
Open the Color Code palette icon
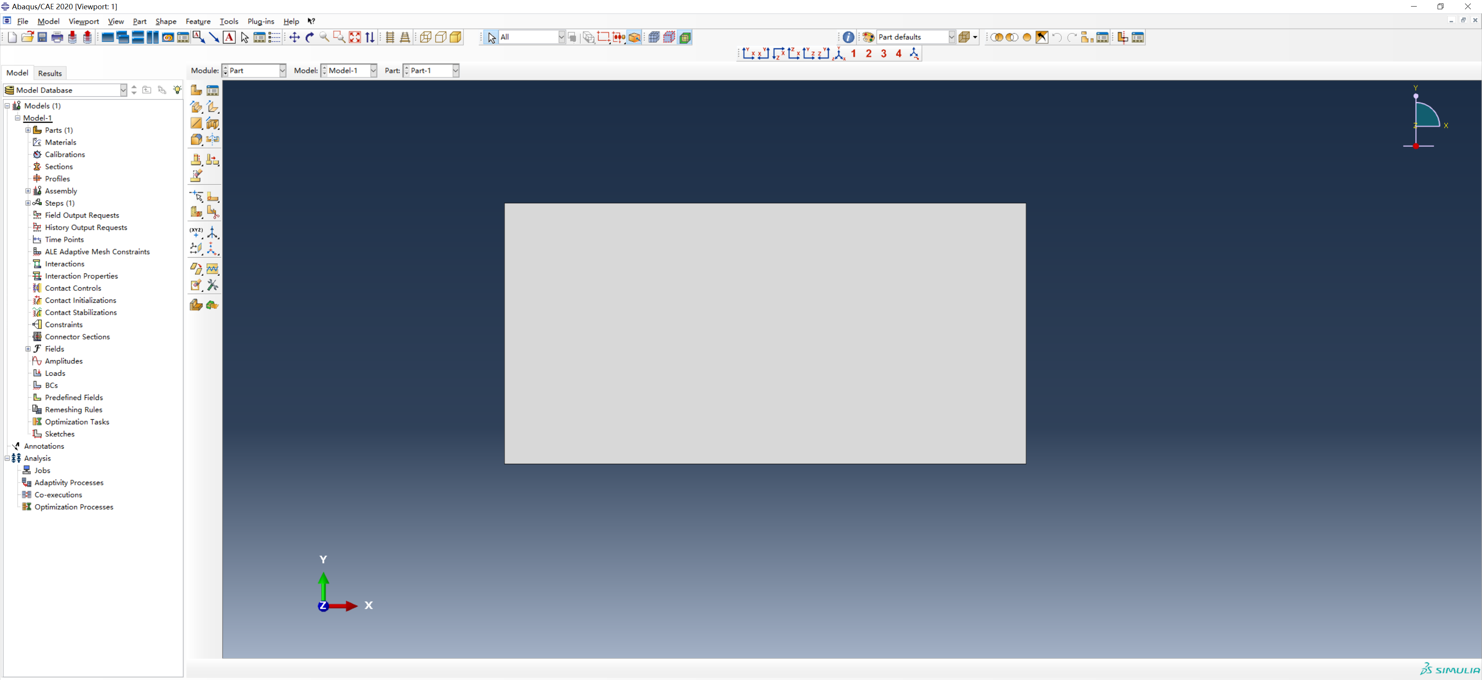(x=868, y=37)
